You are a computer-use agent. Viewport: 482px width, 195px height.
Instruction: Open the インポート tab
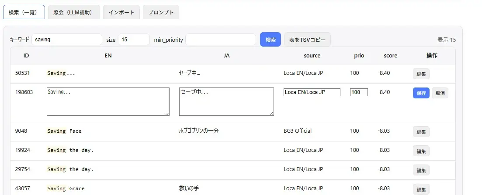point(121,12)
